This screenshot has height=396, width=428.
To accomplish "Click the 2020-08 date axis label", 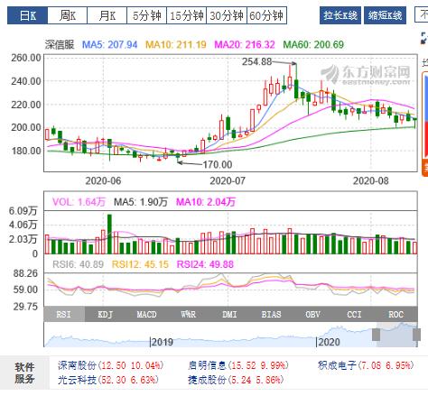I will (x=370, y=180).
